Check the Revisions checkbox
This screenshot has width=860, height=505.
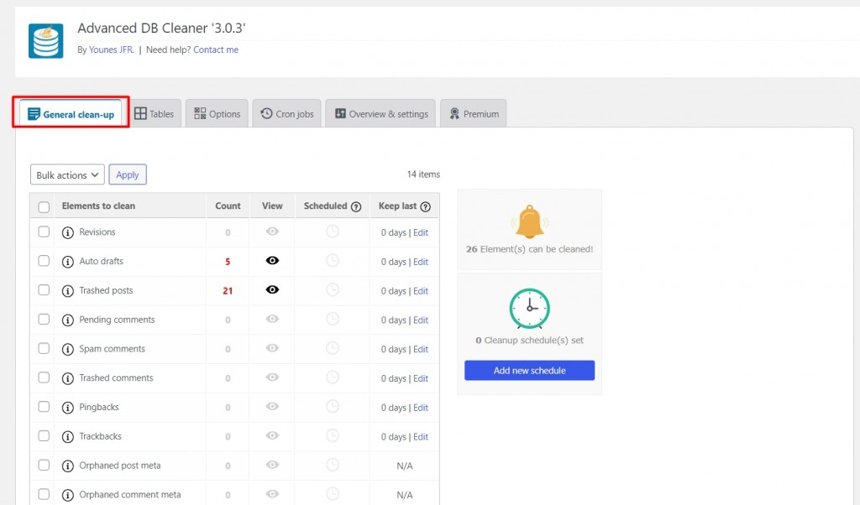click(x=44, y=232)
